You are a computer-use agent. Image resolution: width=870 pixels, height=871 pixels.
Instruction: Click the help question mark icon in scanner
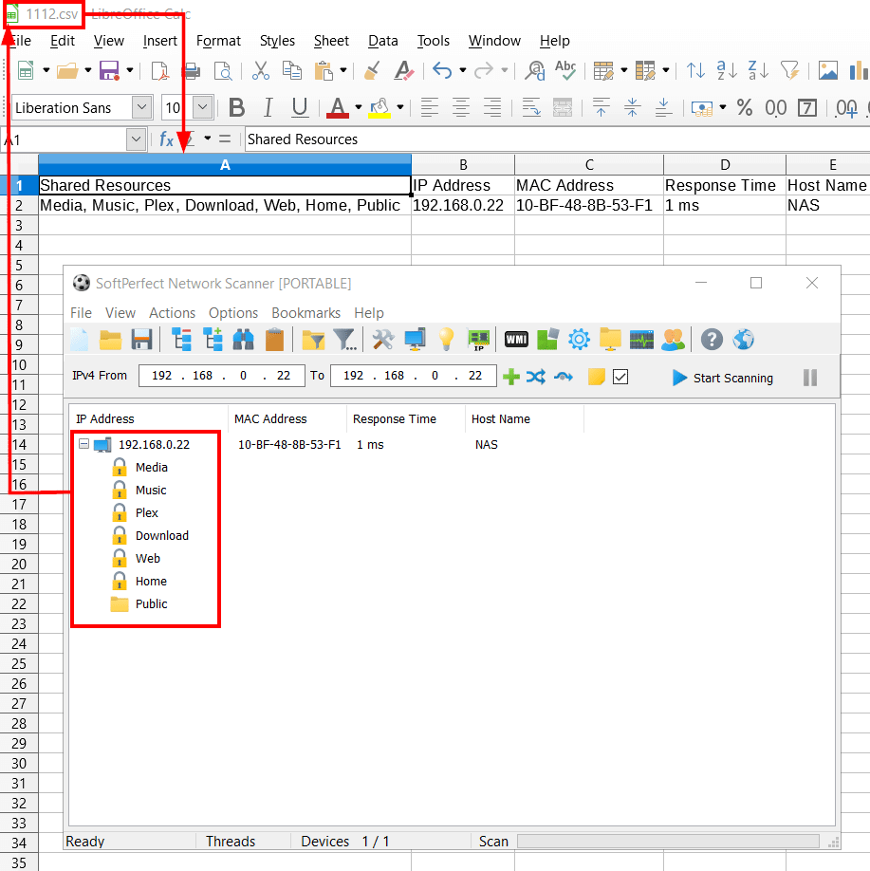[712, 340]
